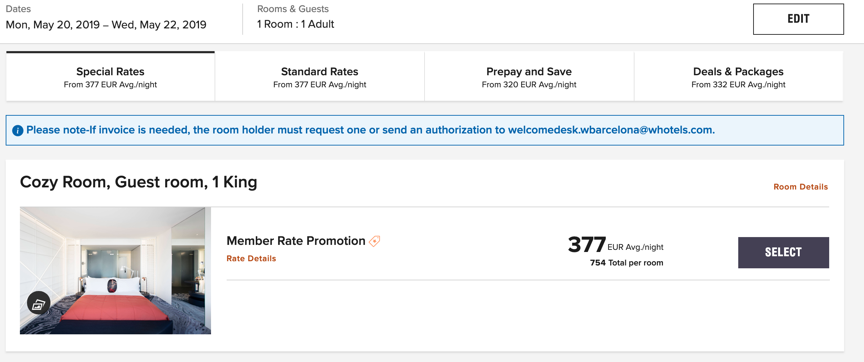Click the May 20–22 date range

point(106,24)
